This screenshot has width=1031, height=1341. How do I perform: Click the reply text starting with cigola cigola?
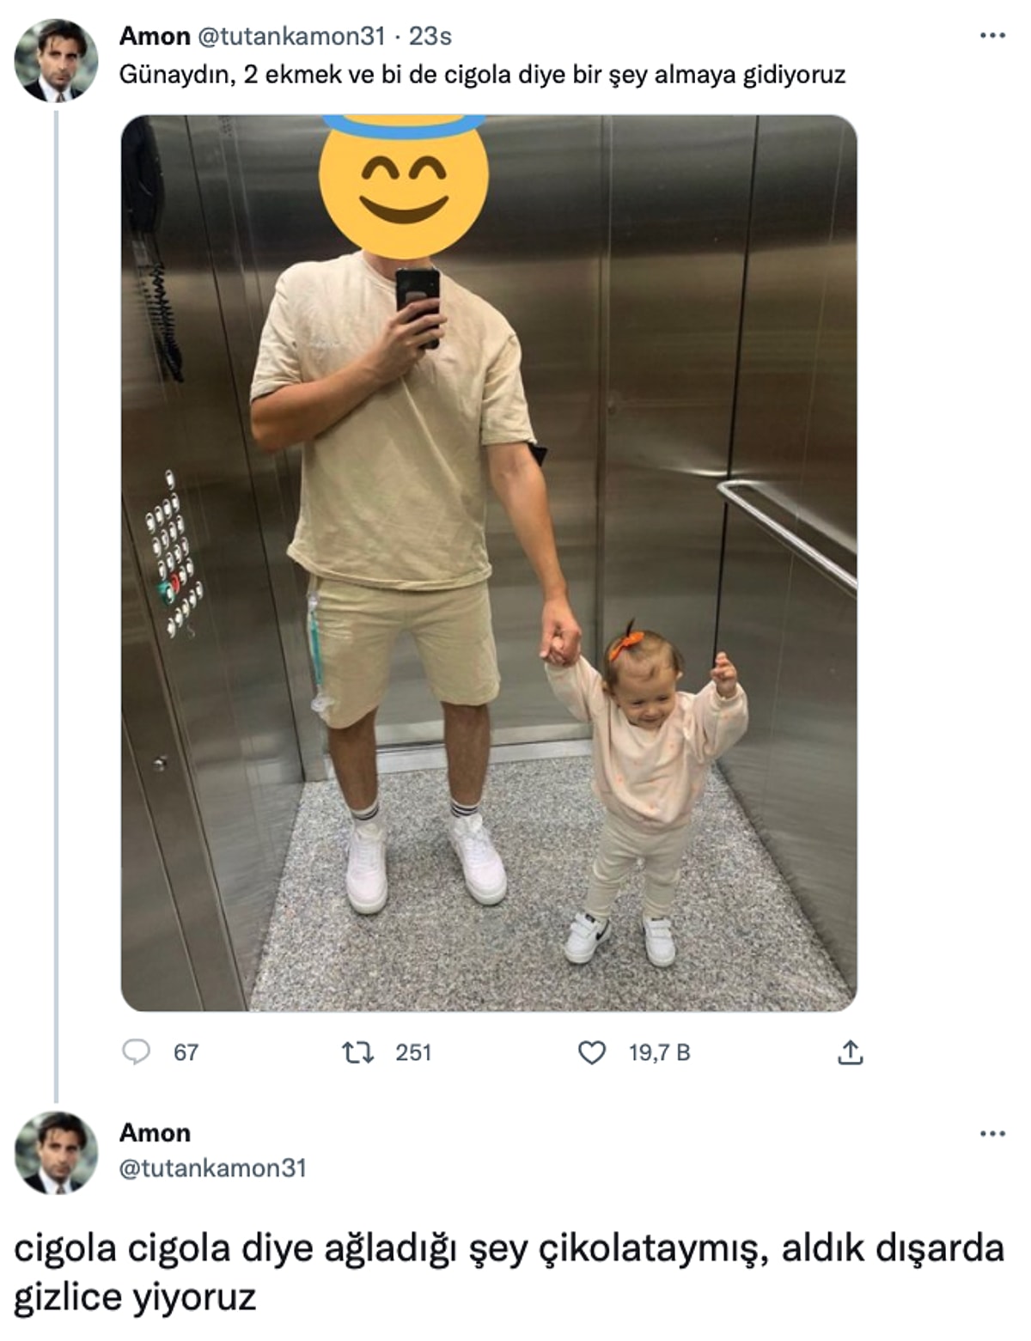(509, 1271)
